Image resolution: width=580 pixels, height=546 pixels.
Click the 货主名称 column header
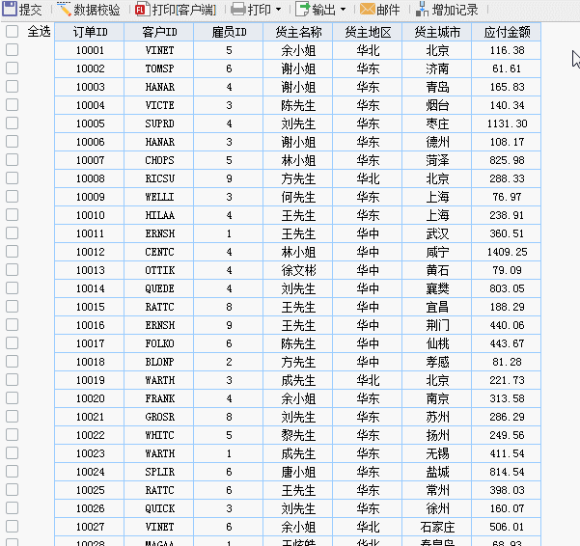pos(298,32)
